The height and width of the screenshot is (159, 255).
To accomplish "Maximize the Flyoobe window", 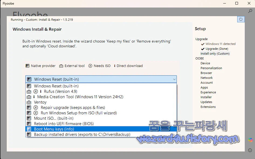I will tap(237, 3).
